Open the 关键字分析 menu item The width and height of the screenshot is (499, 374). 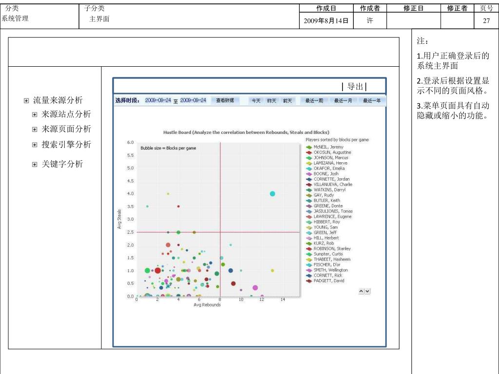tap(62, 164)
